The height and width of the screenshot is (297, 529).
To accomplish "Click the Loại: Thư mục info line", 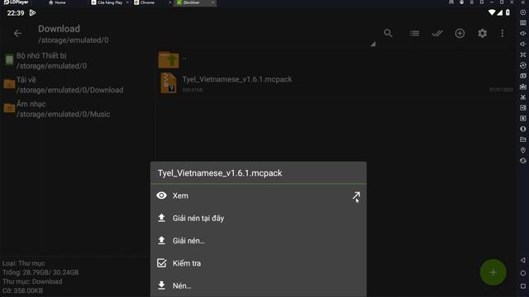I will 24,263.
